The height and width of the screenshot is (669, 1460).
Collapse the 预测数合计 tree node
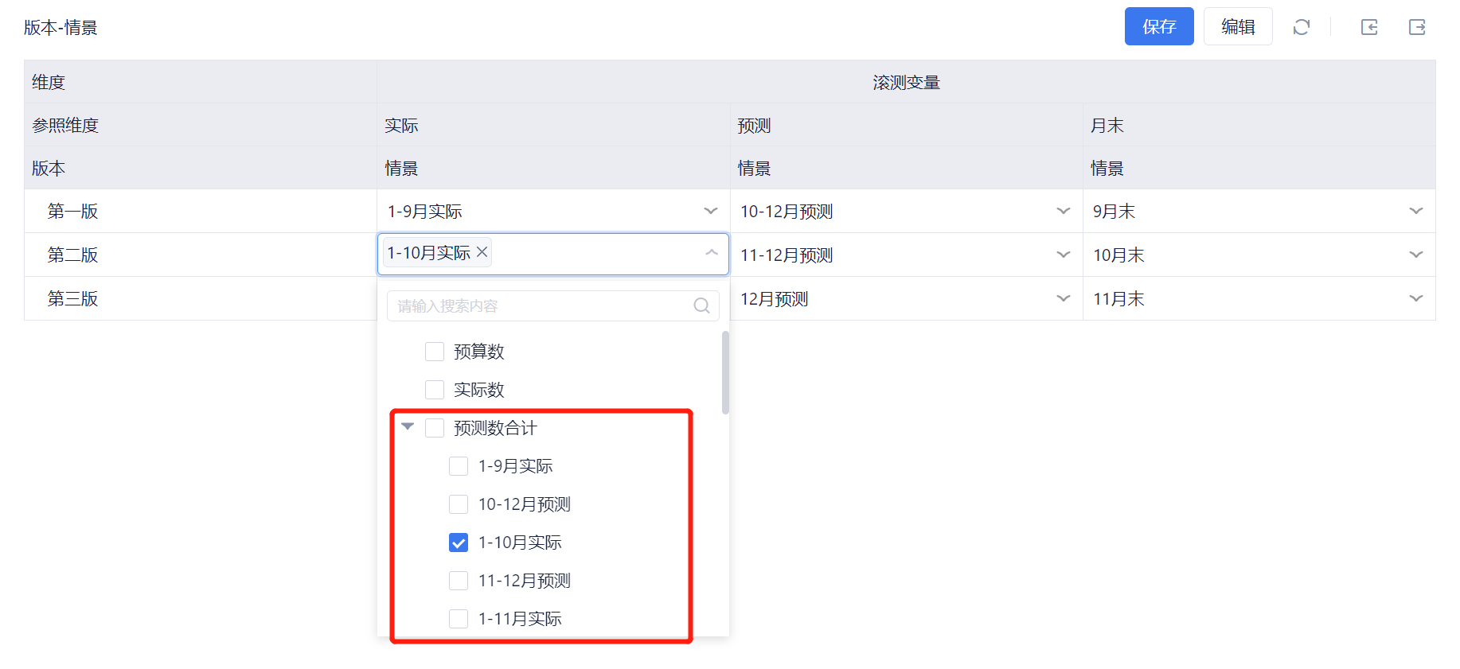click(408, 427)
